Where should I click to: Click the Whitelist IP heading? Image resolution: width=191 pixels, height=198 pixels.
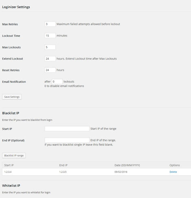coord(11,185)
